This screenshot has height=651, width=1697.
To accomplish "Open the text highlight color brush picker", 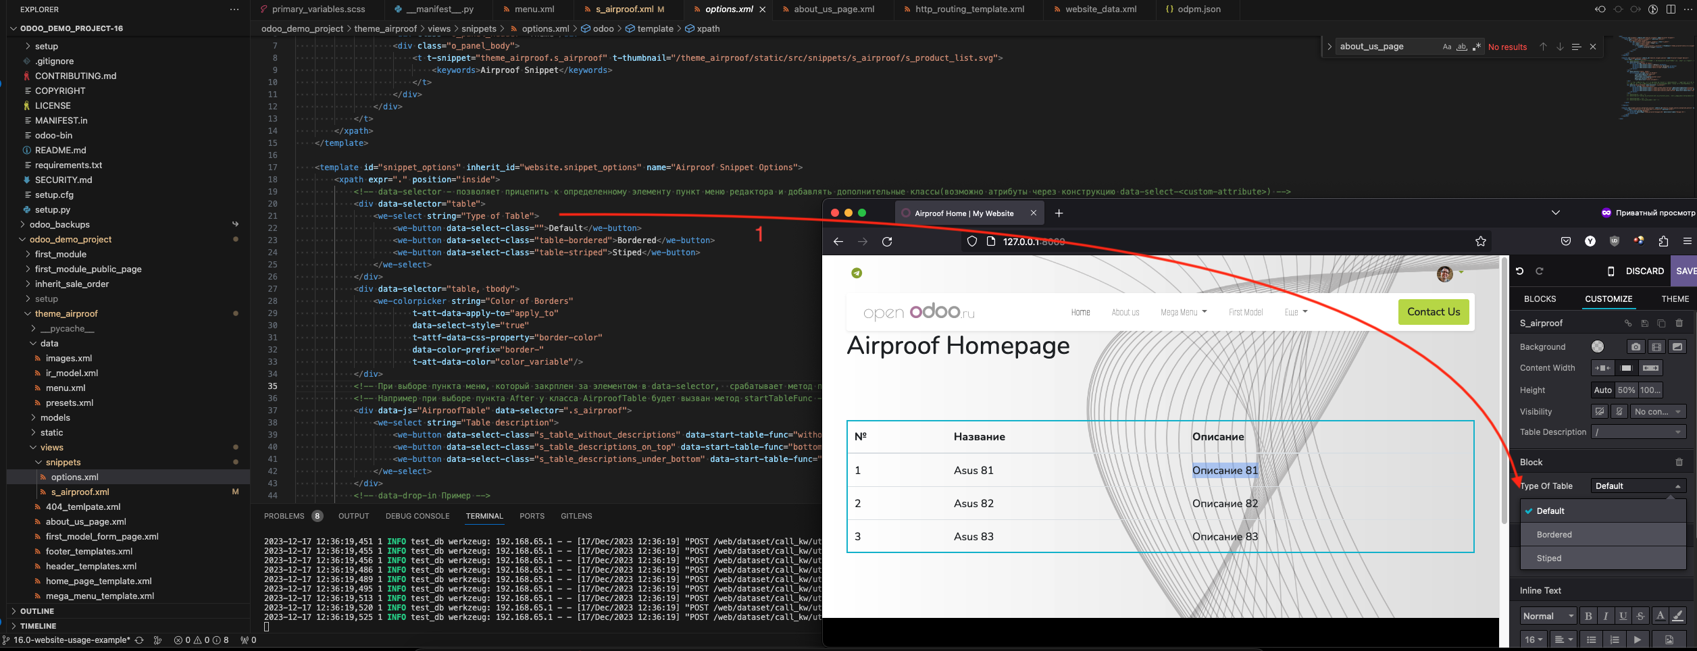I will [x=1677, y=616].
